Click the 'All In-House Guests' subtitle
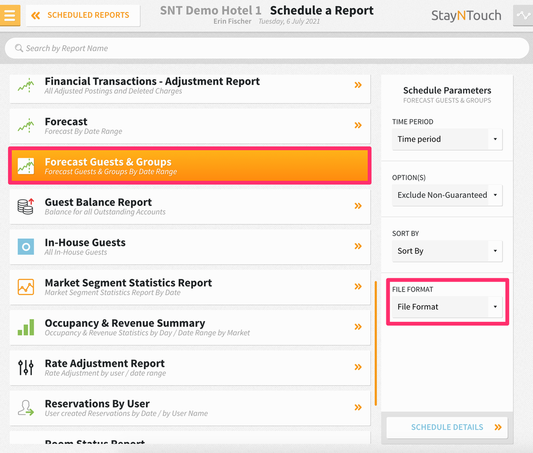The height and width of the screenshot is (453, 533). pyautogui.click(x=76, y=252)
